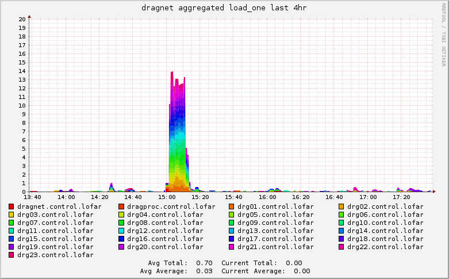Click the 'drg14.control.lofar' legend label
Image resolution: width=449 pixels, height=279 pixels.
tap(385, 231)
